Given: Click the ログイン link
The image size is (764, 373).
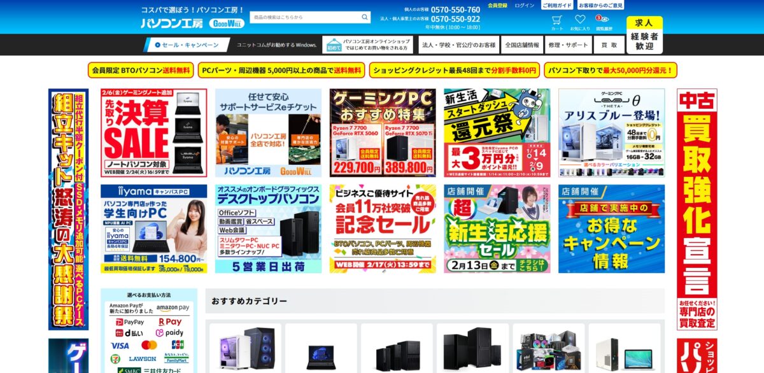Looking at the screenshot, I should [x=525, y=6].
